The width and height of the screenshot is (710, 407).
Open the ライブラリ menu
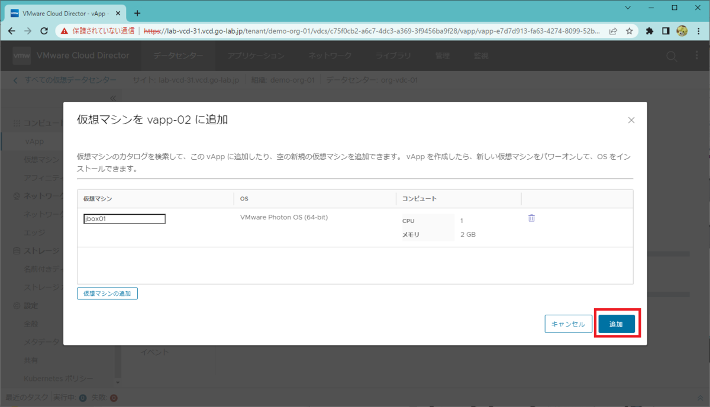coord(393,56)
